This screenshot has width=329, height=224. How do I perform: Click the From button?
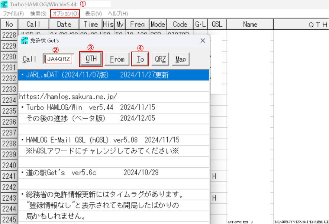pos(117,59)
